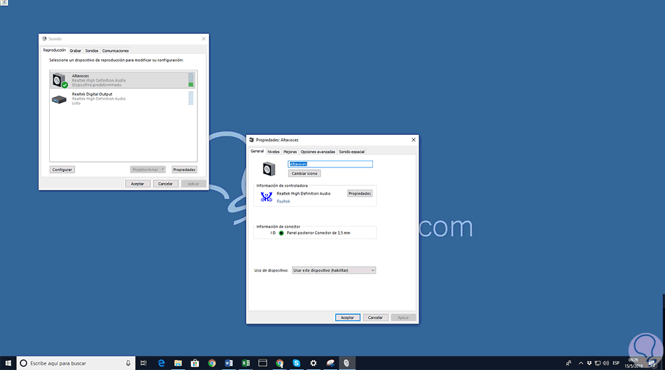
Task: Click the active Sound app taskbar icon
Action: pos(347,363)
